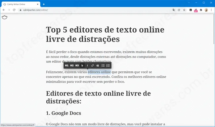Click the title "Top 5 editores de texto online"
215x127 pixels.
pyautogui.click(x=105, y=30)
